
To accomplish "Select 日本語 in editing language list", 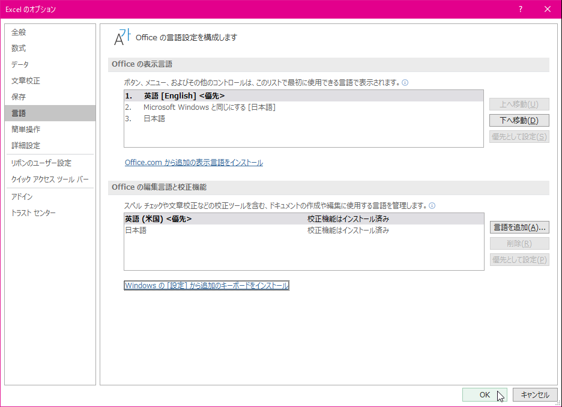I will click(x=304, y=231).
